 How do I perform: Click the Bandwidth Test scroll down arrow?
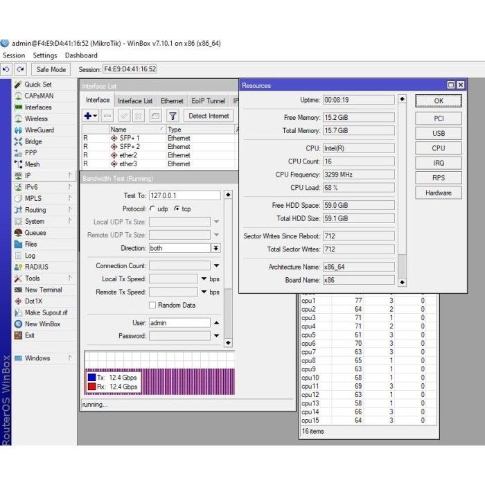(228, 343)
